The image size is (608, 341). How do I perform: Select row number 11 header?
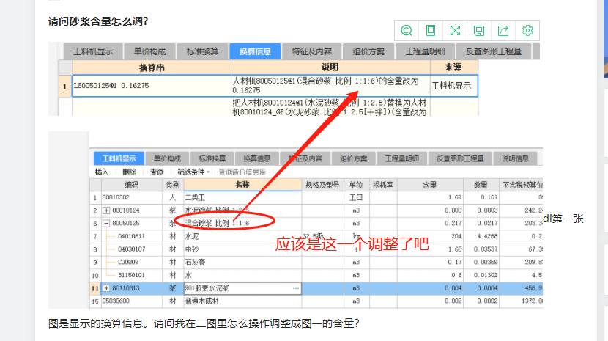(95, 288)
